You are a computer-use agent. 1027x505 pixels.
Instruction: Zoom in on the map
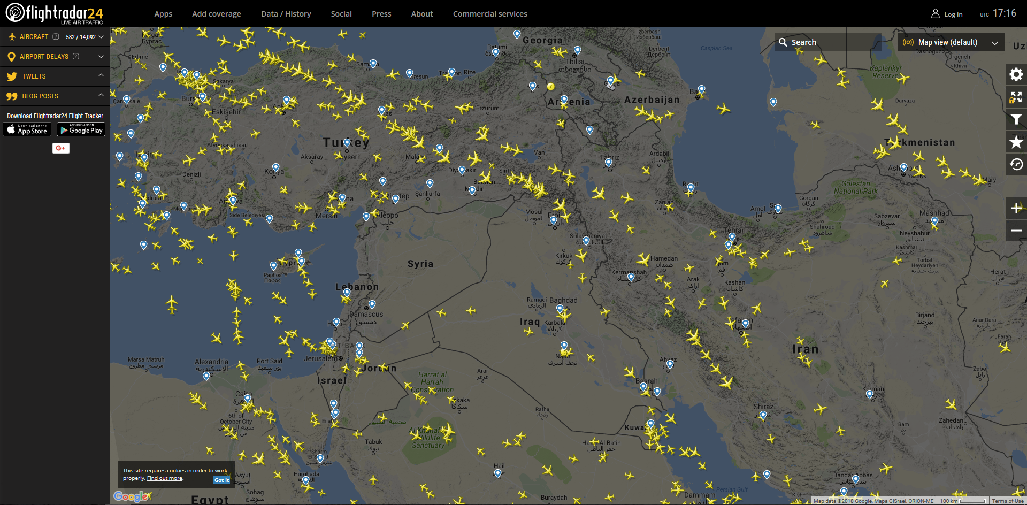point(1016,208)
